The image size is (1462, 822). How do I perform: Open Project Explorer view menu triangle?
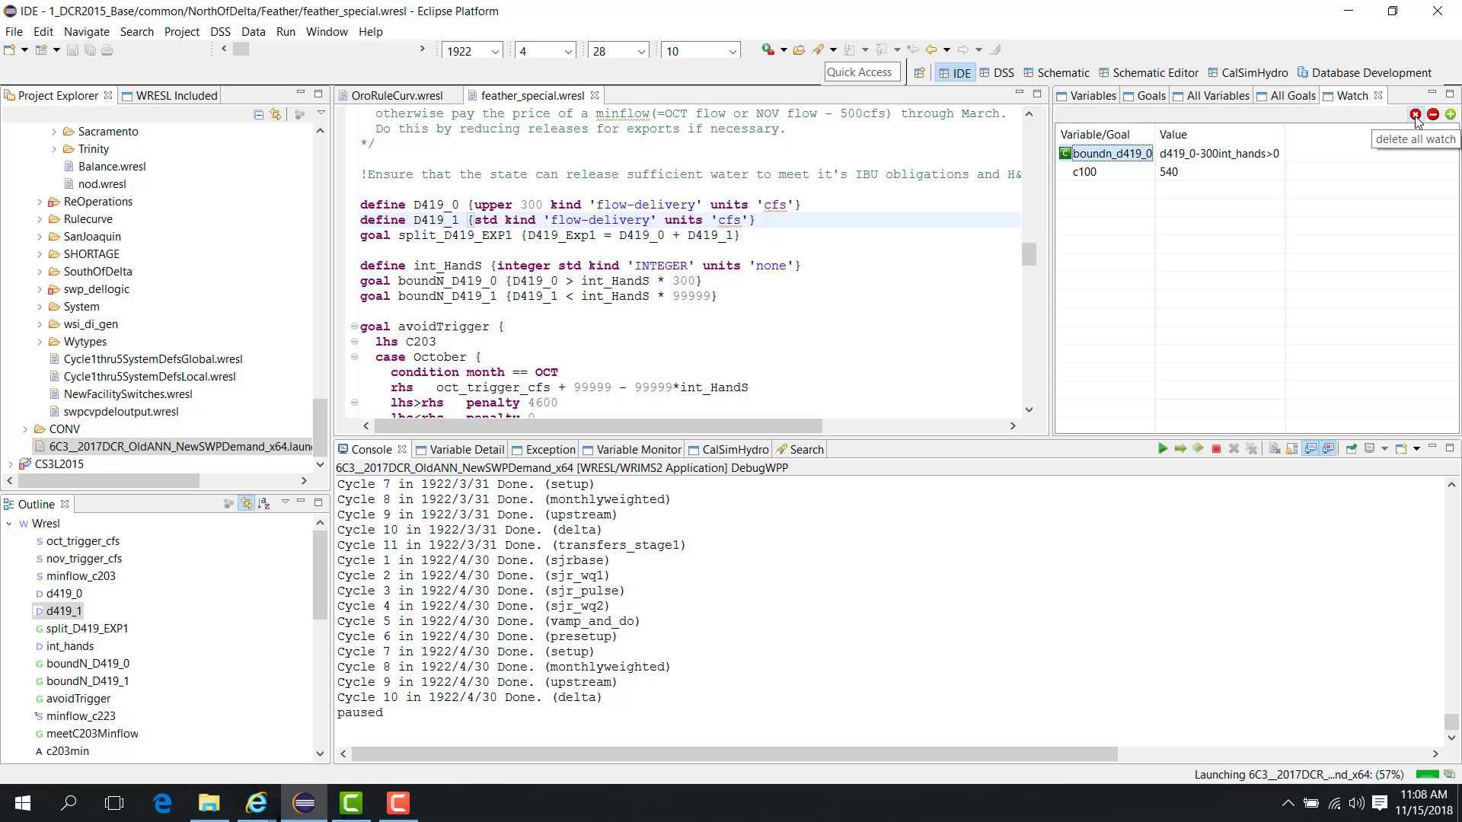pyautogui.click(x=321, y=113)
